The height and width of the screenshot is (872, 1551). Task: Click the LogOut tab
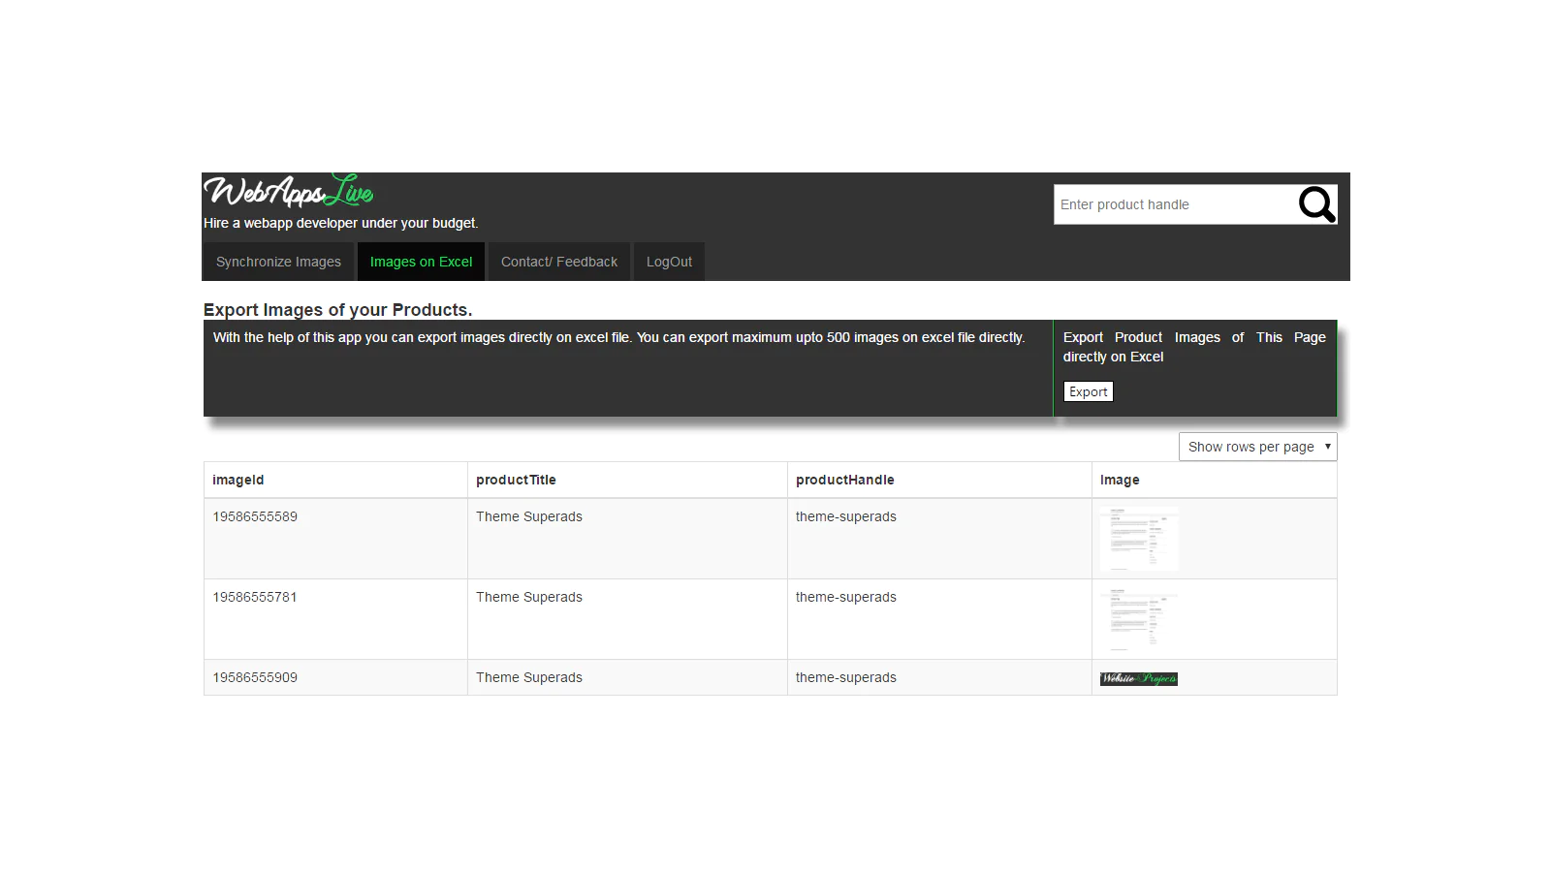pyautogui.click(x=669, y=262)
